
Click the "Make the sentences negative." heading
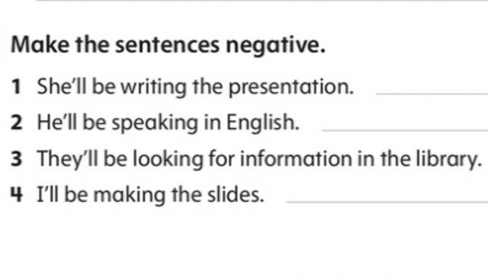coord(168,46)
